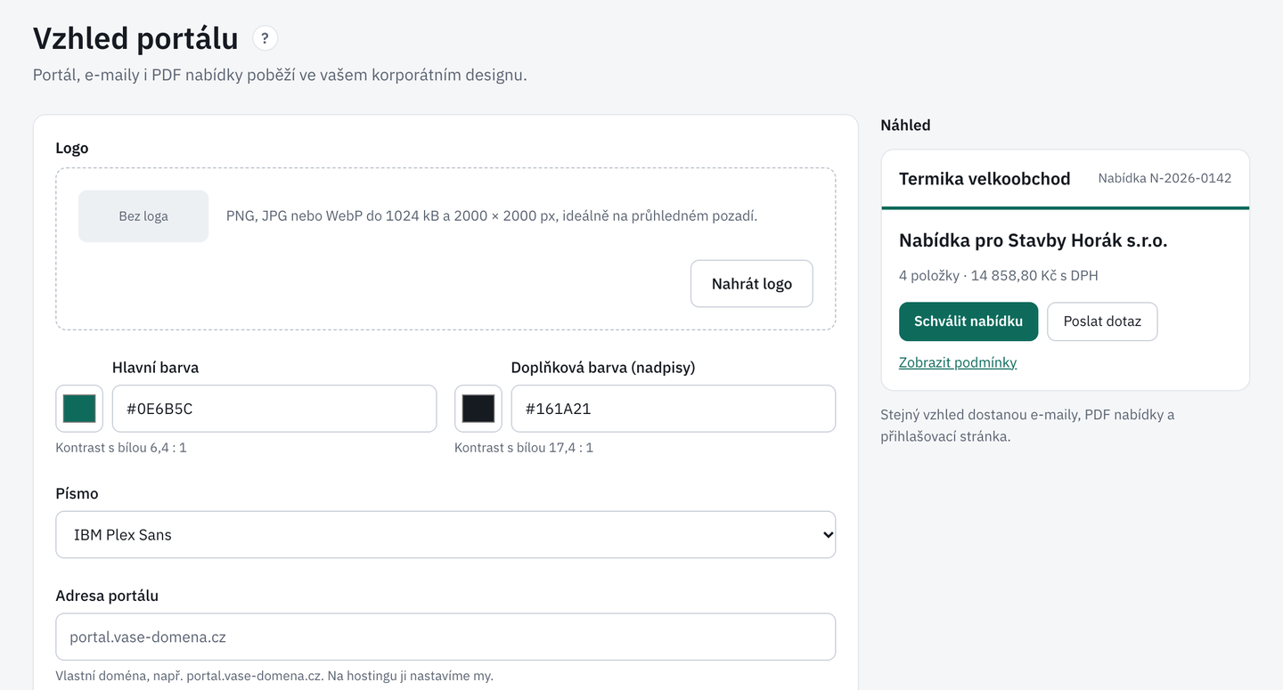
Task: Click the Bez loga placeholder
Action: click(x=143, y=215)
